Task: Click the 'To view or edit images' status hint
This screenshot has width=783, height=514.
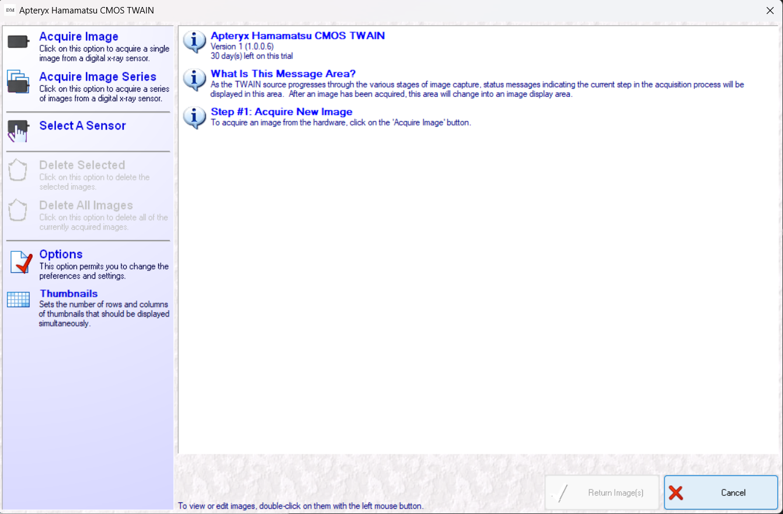Action: click(301, 506)
